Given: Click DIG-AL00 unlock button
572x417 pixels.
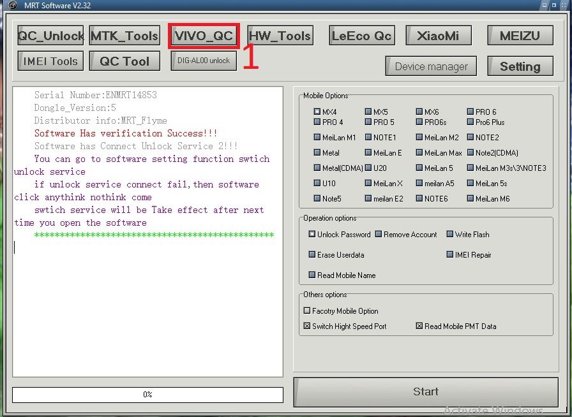Looking at the screenshot, I should pos(204,61).
